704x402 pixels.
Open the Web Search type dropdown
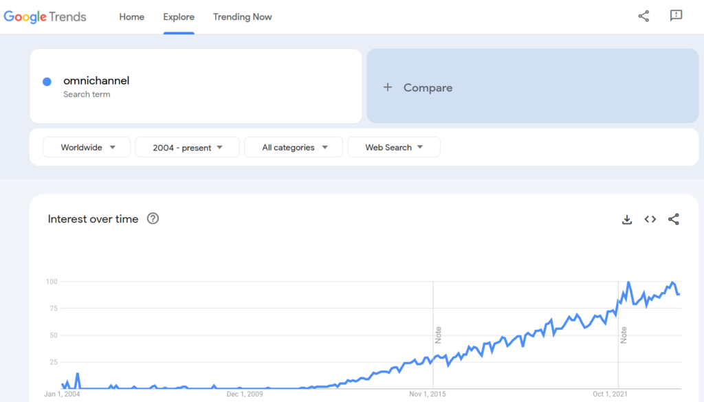tap(393, 147)
